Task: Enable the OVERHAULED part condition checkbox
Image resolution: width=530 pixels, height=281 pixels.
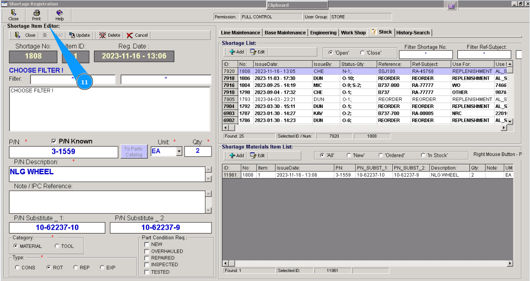Action: click(147, 251)
